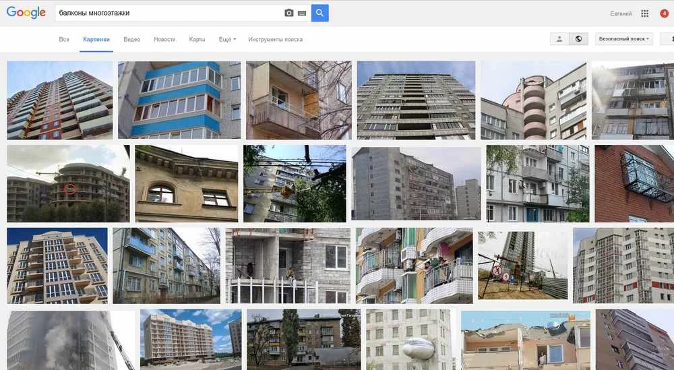Image resolution: width=674 pixels, height=370 pixels.
Task: Open the Google apps grid
Action: click(x=645, y=13)
